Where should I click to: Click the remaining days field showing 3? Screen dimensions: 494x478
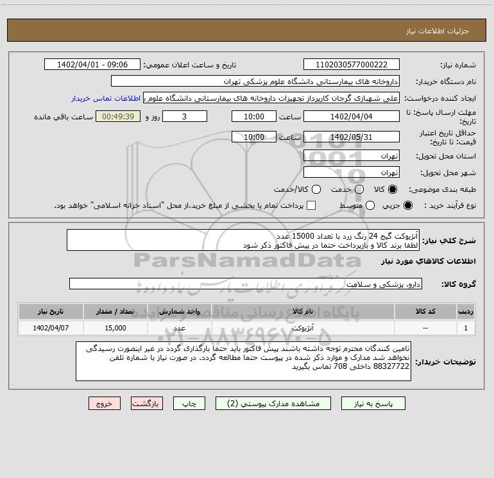(x=185, y=117)
